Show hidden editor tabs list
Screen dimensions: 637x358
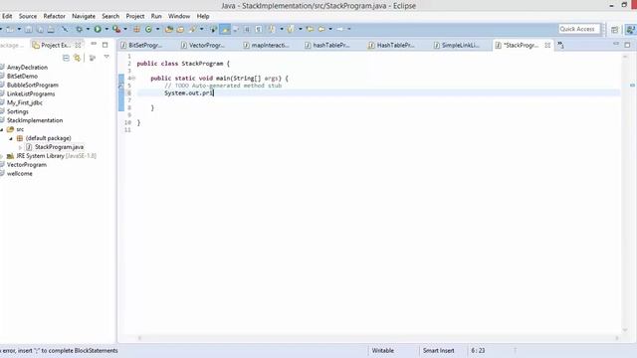click(x=560, y=45)
